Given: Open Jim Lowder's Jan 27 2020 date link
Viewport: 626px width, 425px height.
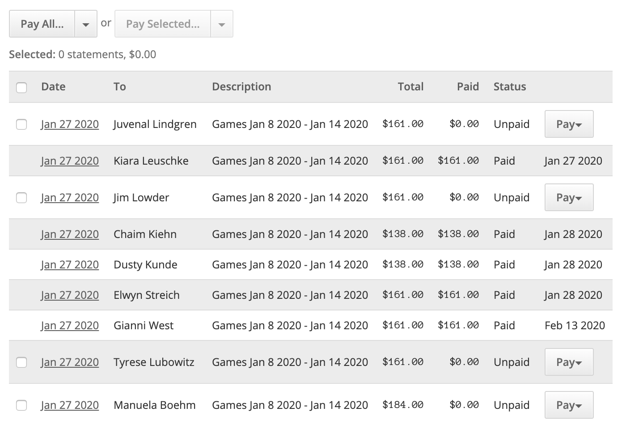Looking at the screenshot, I should 70,197.
